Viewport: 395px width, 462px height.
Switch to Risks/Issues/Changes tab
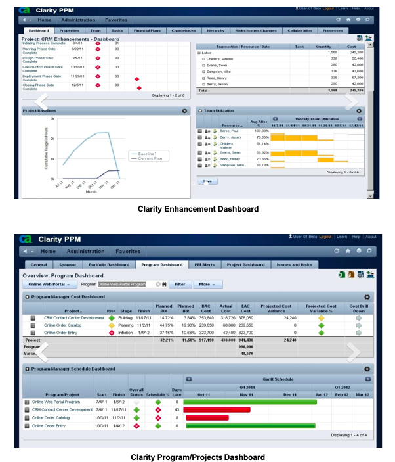click(256, 30)
